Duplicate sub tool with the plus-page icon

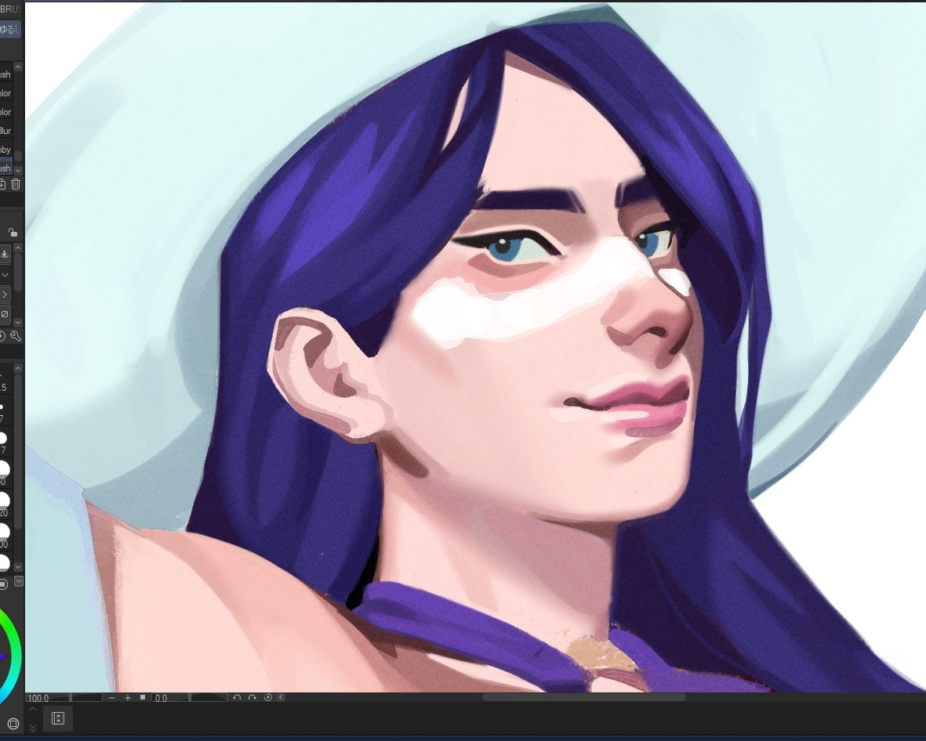(2, 185)
